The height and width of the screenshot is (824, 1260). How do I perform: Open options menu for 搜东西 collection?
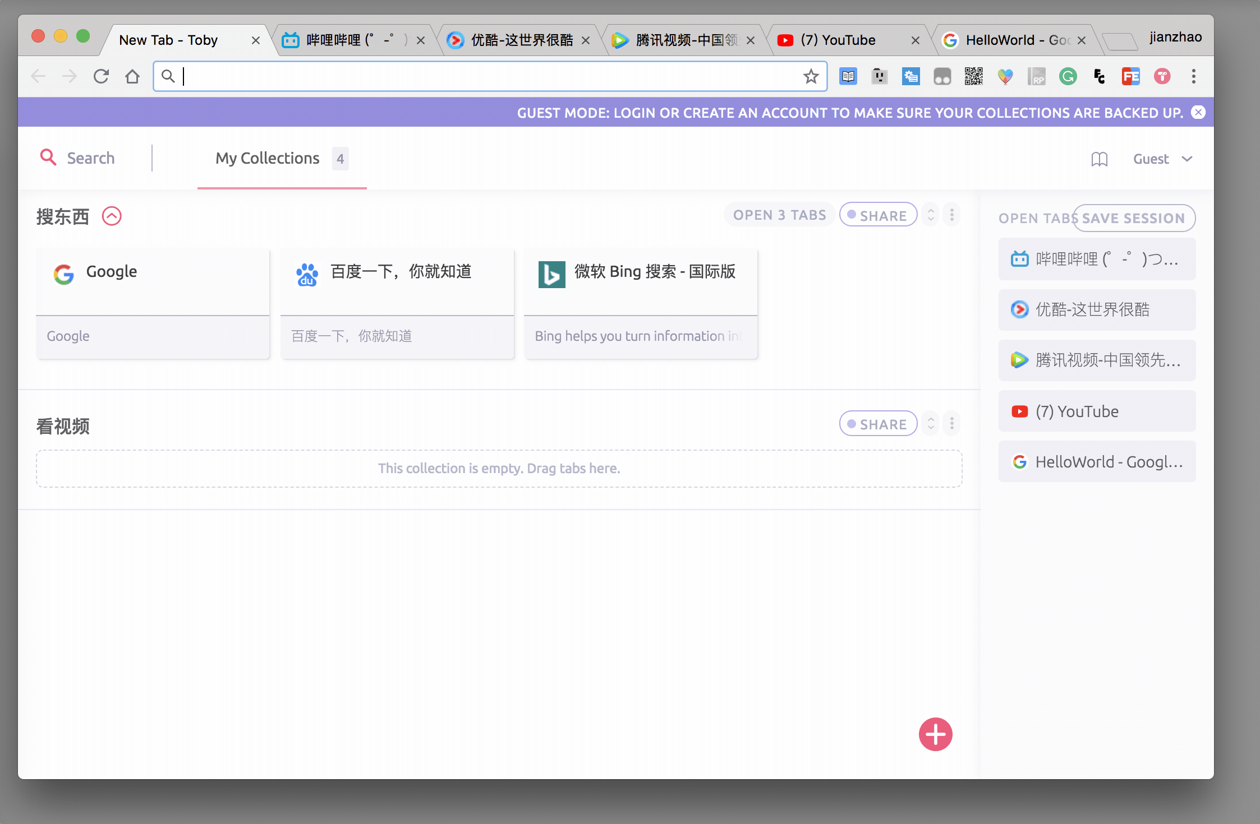(952, 215)
